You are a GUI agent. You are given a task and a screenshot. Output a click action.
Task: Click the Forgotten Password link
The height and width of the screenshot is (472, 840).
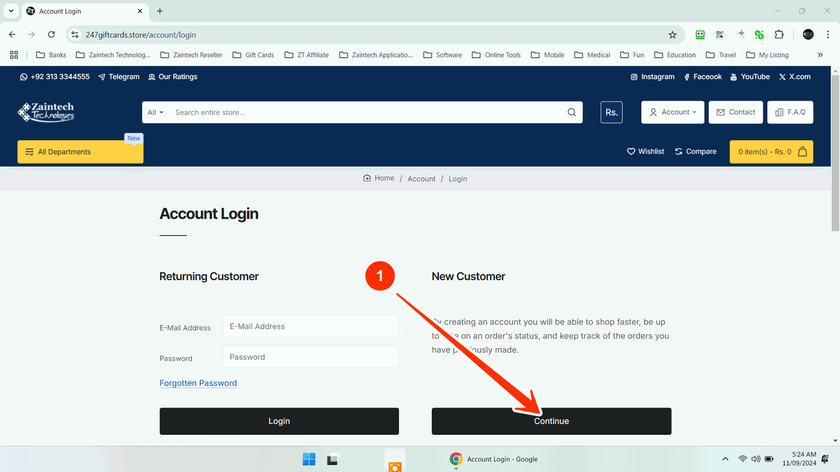pyautogui.click(x=198, y=383)
